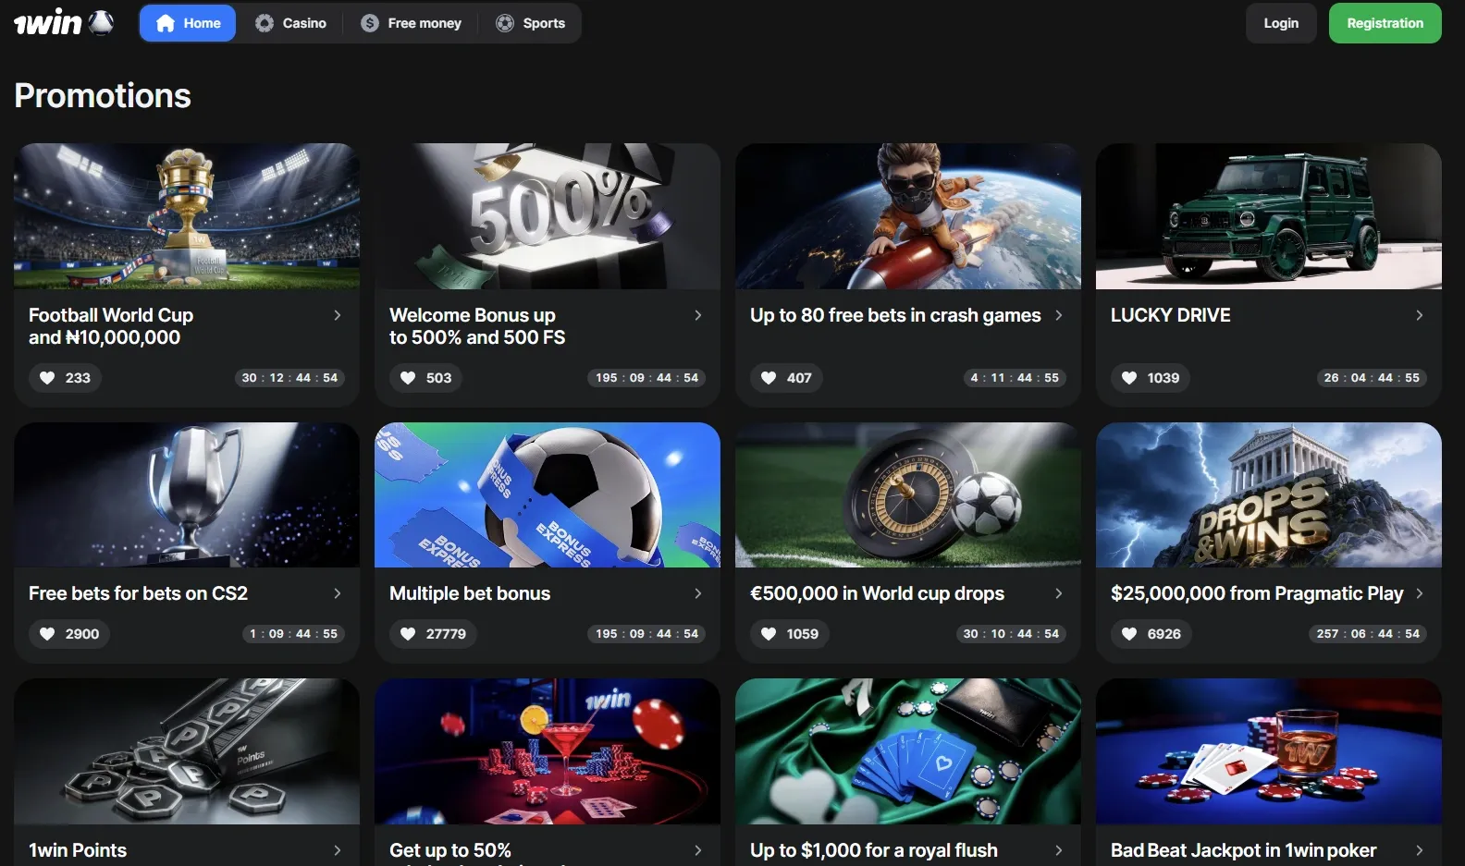The height and width of the screenshot is (866, 1465).
Task: Click crash games countdown 4 : 11 timer
Action: (x=1015, y=377)
